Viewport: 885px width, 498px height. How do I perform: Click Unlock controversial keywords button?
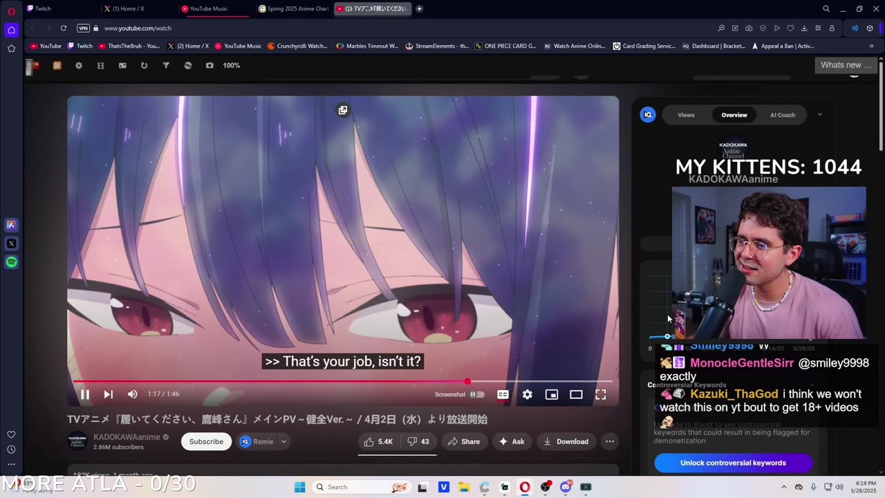click(733, 463)
